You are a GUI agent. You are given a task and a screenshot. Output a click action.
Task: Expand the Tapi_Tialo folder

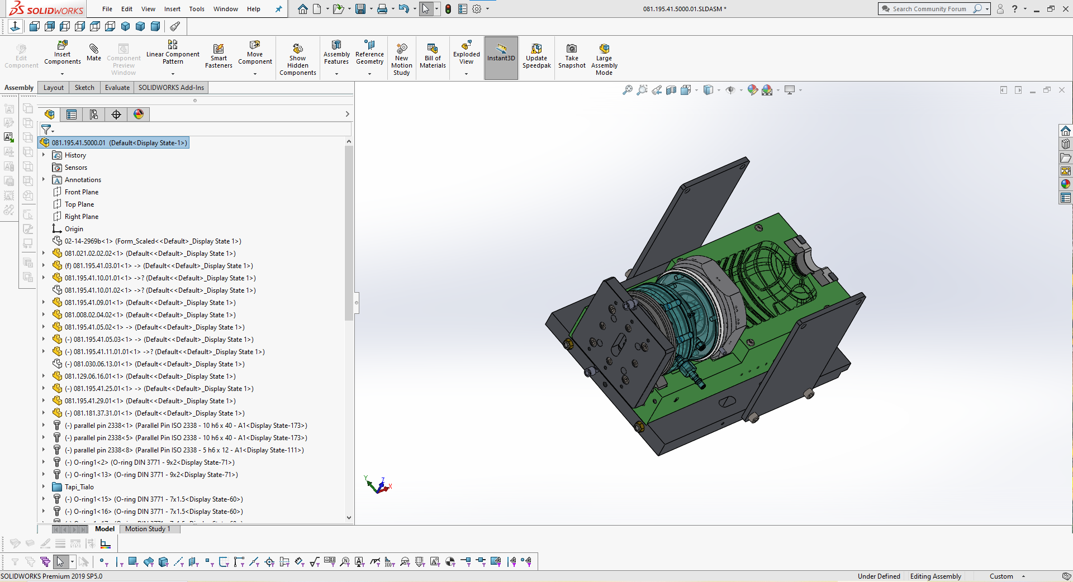pos(44,486)
